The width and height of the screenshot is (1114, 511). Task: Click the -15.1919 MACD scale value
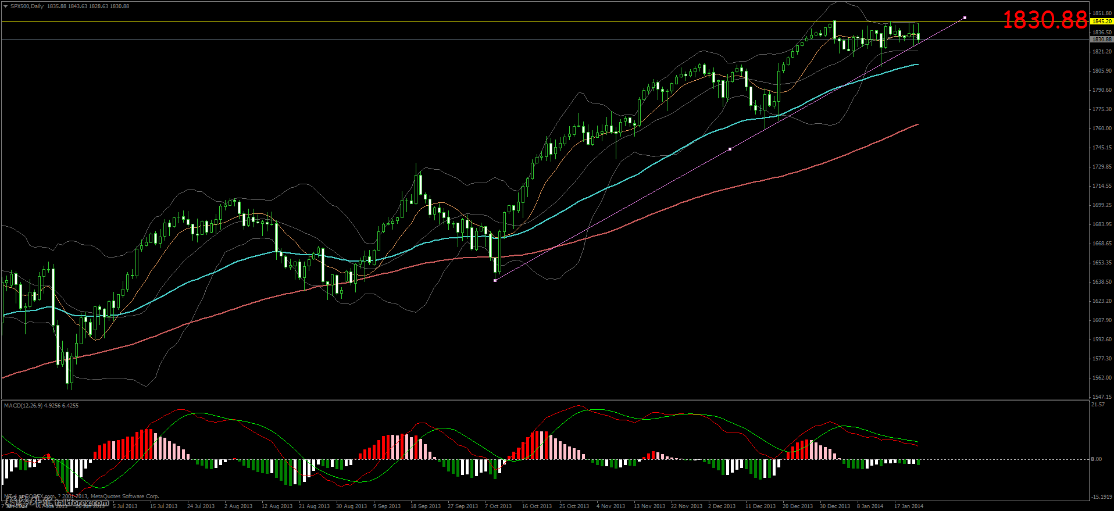[x=1102, y=497]
